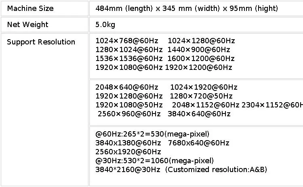Click the 1280×720@50Hz entry
Viewport: 303px width, 187px height.
click(201, 96)
